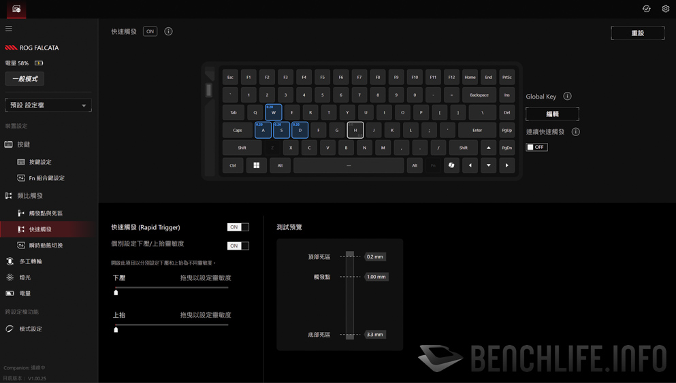Click info icon next to Global Key

567,96
